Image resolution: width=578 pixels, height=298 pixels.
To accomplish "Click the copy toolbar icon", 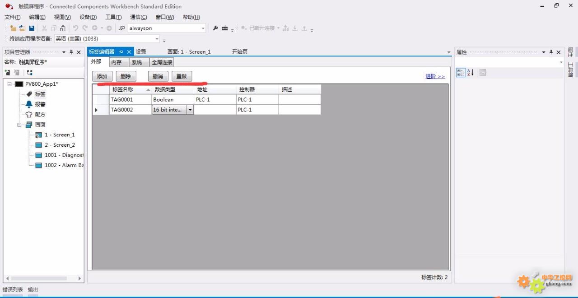I will [54, 28].
